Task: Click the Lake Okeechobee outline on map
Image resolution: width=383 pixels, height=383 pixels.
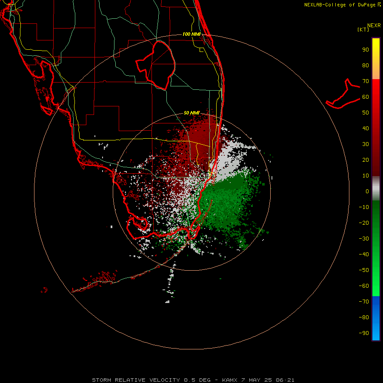Action: [155, 65]
